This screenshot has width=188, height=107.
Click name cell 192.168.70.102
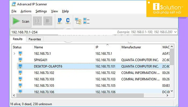[x=44, y=73]
